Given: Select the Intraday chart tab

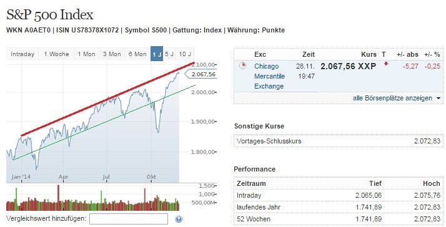Looking at the screenshot, I should pos(22,54).
